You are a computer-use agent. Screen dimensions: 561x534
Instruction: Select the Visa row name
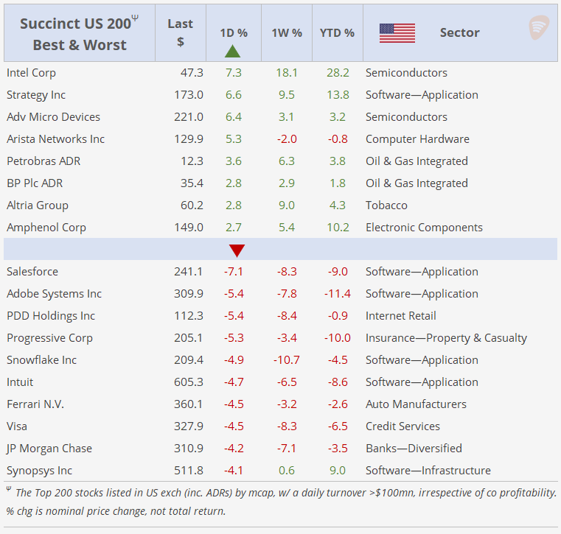pos(17,426)
